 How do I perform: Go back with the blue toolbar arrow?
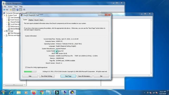4,10
